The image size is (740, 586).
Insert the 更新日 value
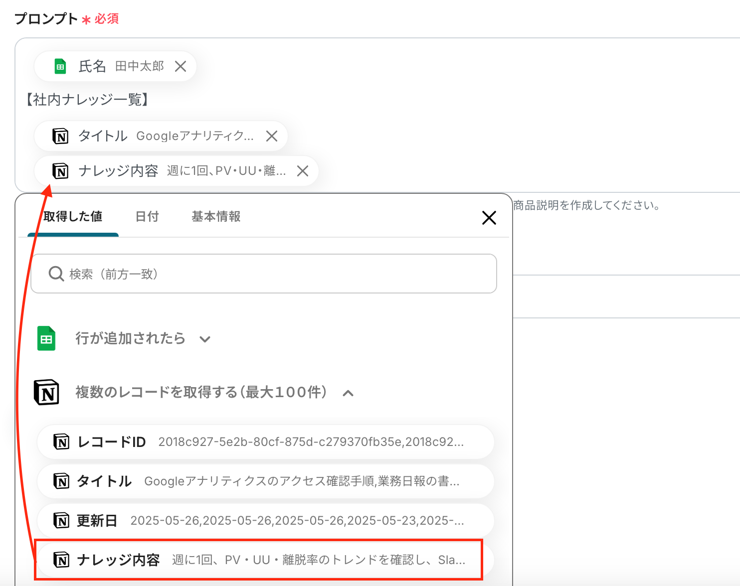pos(265,521)
